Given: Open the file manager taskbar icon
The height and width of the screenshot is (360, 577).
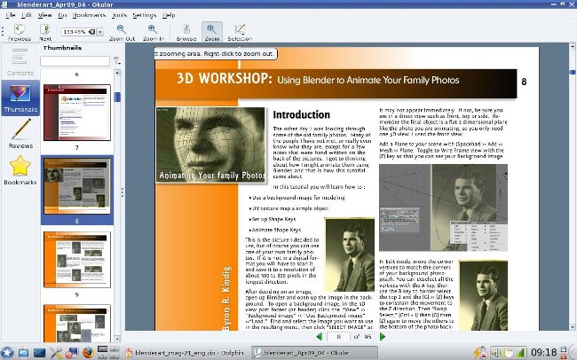Looking at the screenshot, I should (23, 353).
